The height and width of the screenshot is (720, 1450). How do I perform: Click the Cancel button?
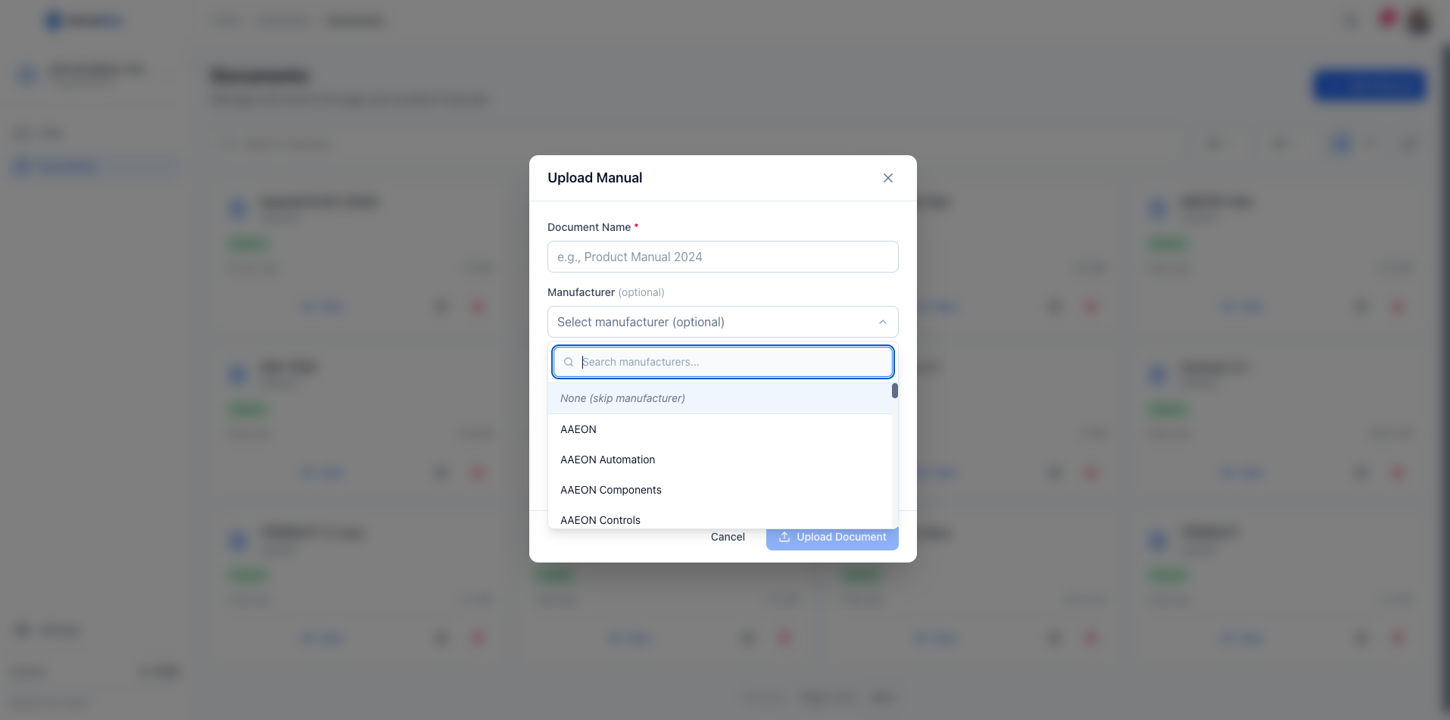click(x=727, y=537)
